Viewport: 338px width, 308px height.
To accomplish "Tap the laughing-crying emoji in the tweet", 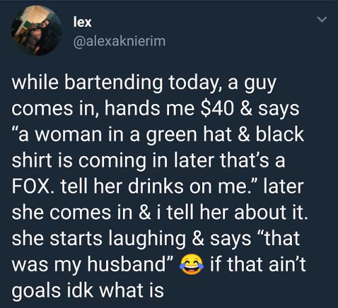I will (x=191, y=264).
